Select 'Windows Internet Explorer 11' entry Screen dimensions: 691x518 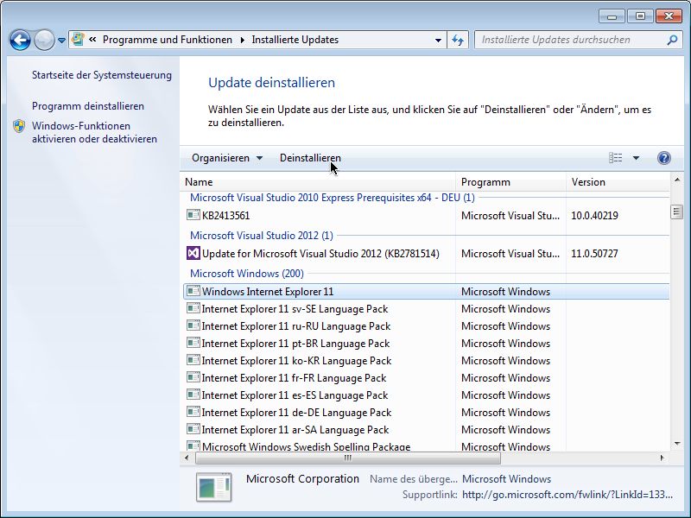click(x=426, y=292)
